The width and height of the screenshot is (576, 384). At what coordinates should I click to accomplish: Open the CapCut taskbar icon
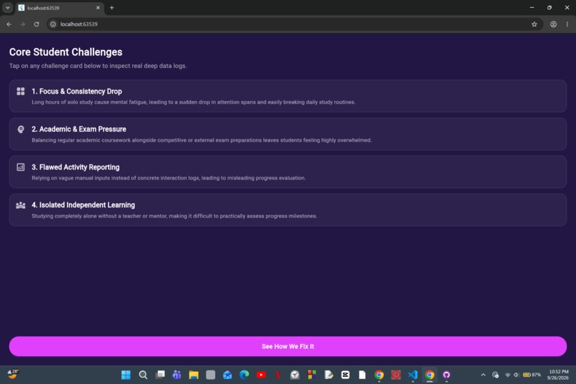pyautogui.click(x=345, y=375)
